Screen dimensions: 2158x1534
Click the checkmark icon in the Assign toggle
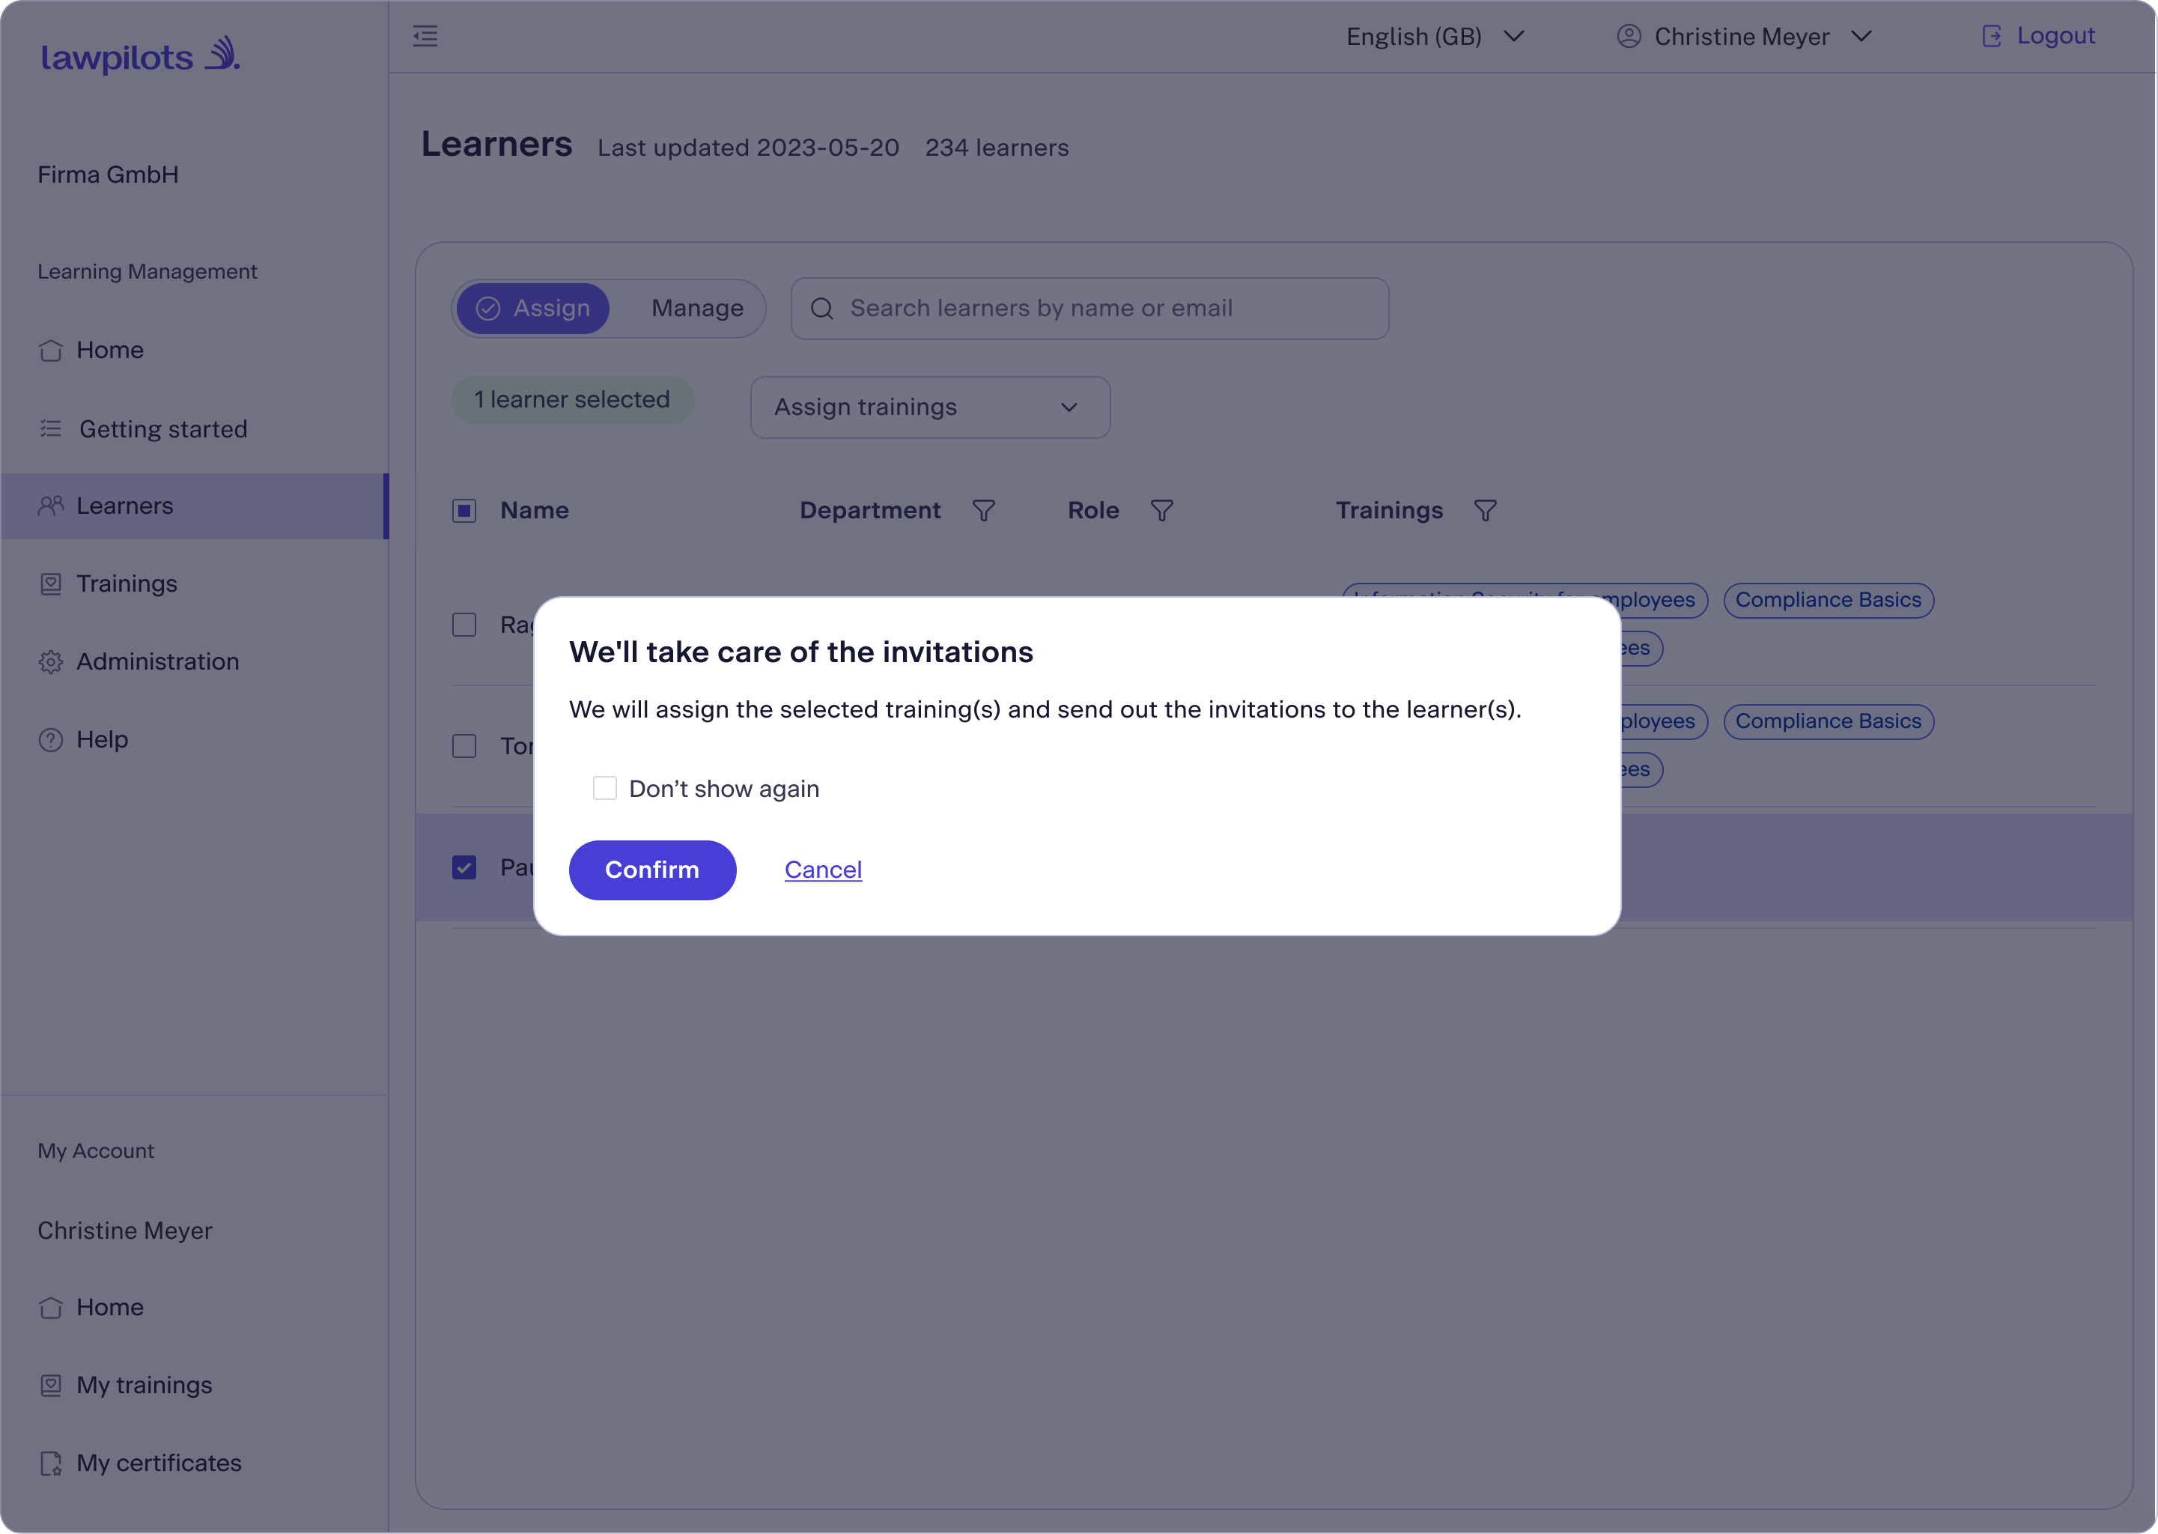(488, 309)
